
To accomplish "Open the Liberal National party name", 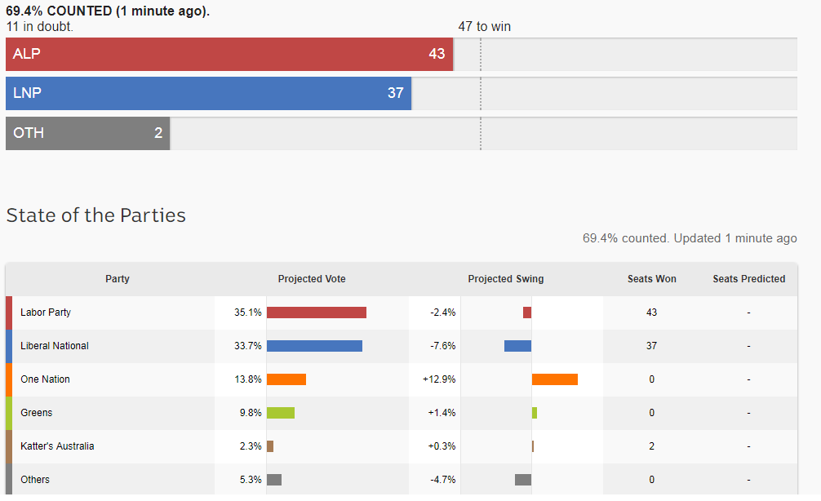I will [55, 346].
